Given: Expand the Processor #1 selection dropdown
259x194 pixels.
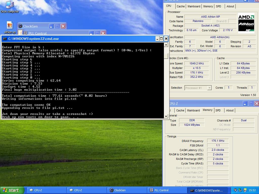Looking at the screenshot, I should [x=209, y=88].
